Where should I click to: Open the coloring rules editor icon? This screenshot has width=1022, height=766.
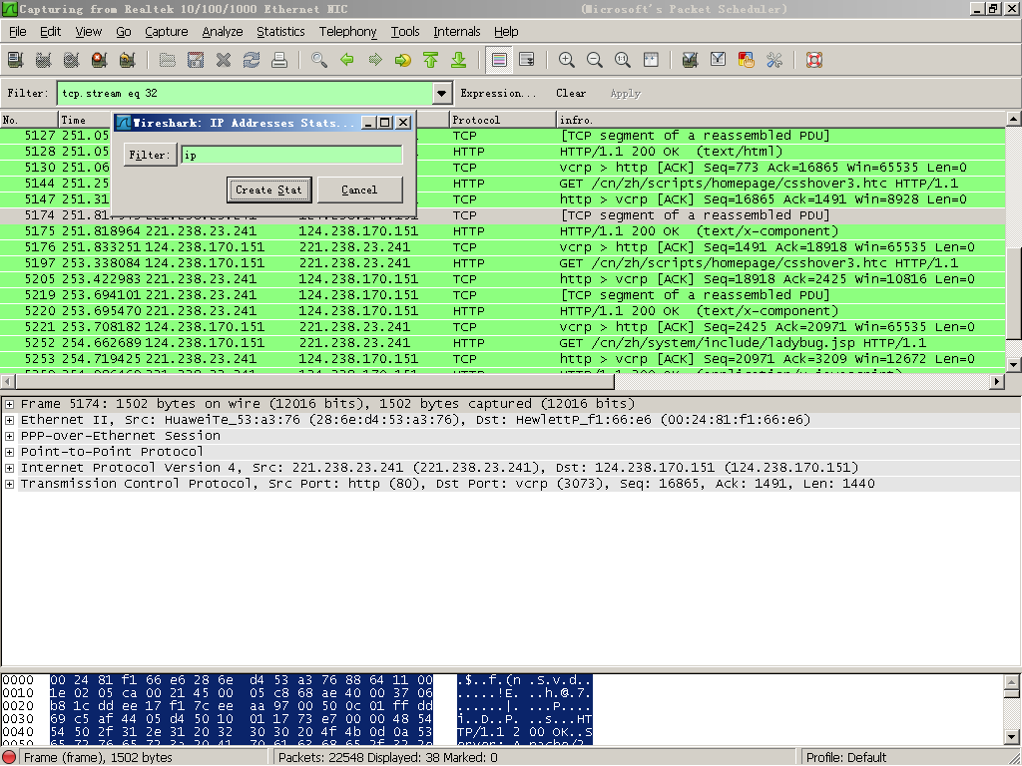[747, 60]
